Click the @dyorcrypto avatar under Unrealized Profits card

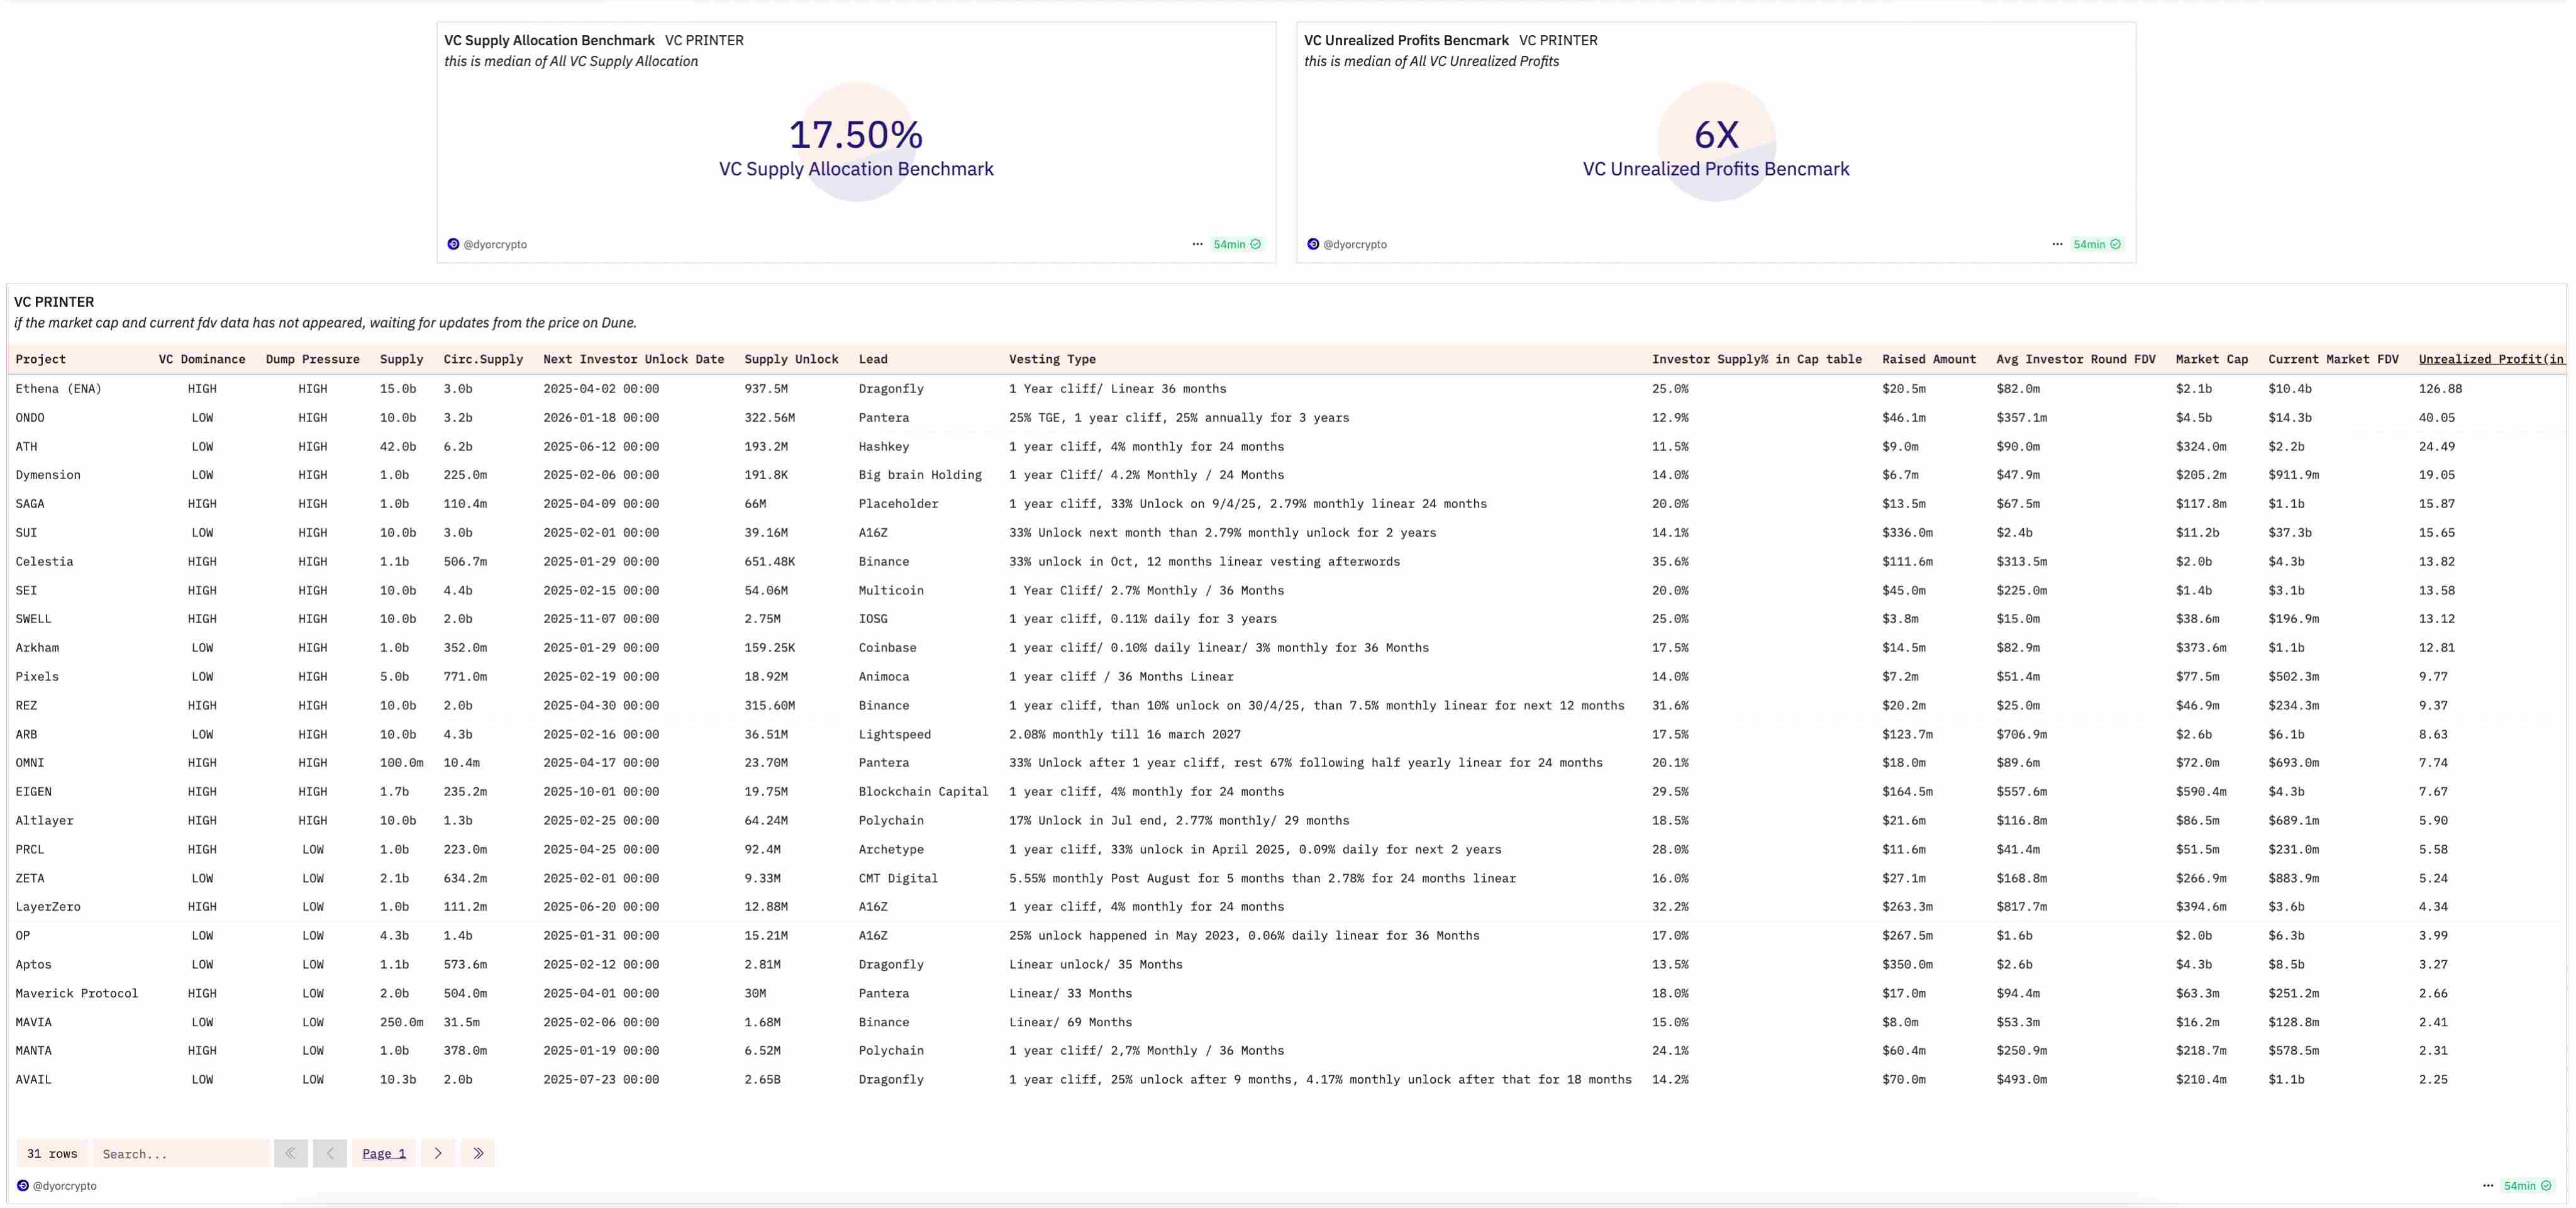click(x=1313, y=244)
